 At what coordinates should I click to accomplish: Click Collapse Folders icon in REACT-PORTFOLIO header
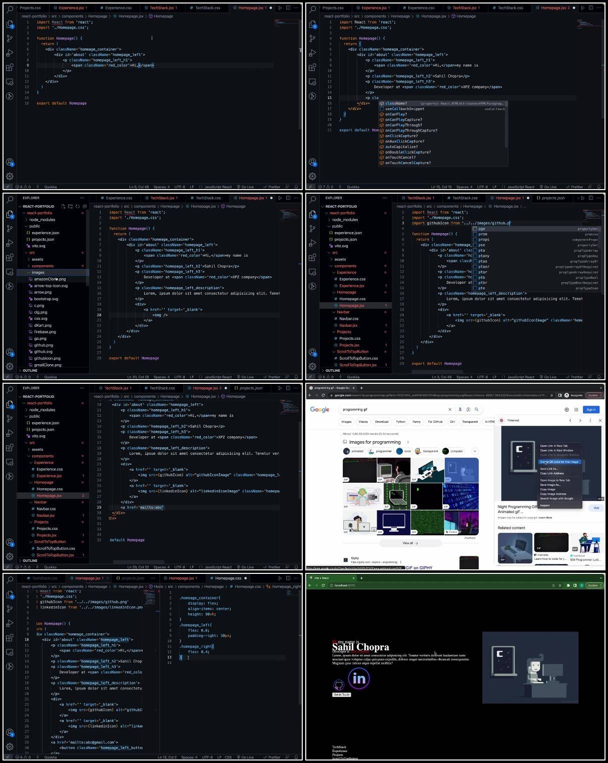84,206
